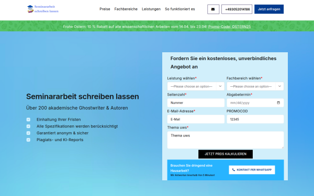Expand the Fachbereich wählen dropdown

255,86
